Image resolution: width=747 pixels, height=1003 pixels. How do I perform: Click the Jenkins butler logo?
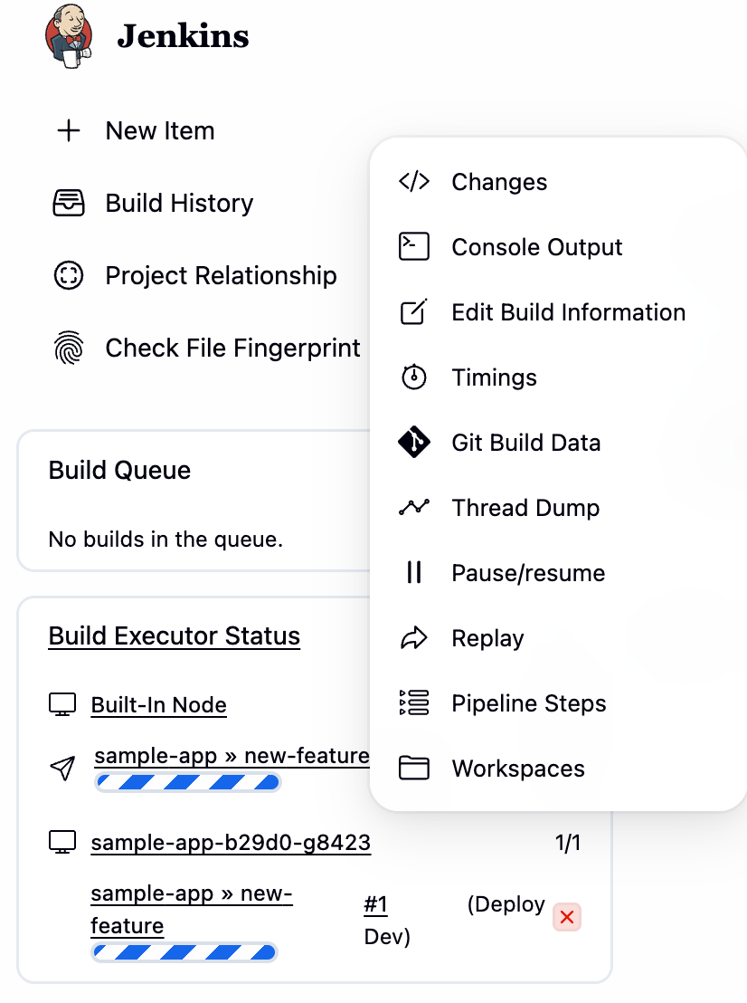point(68,37)
